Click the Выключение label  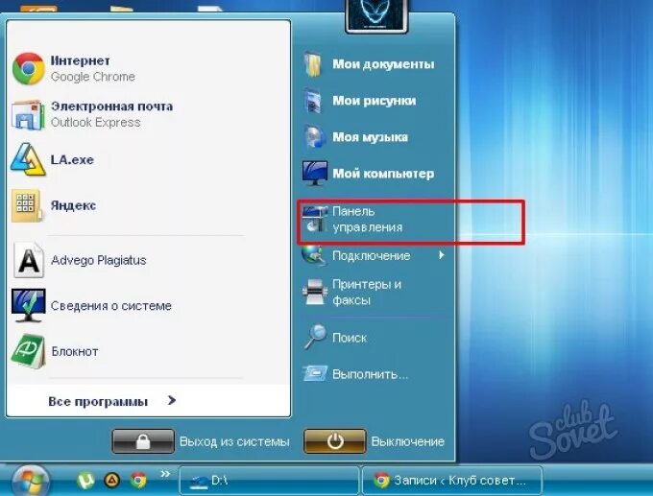[408, 441]
